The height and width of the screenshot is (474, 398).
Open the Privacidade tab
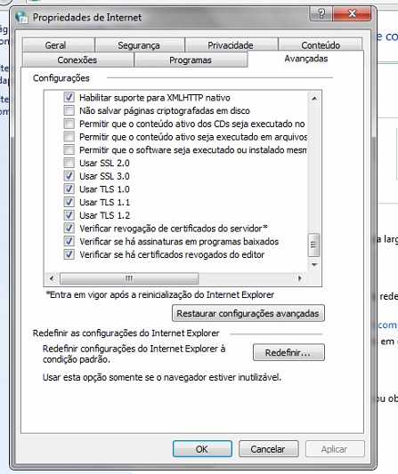click(231, 45)
